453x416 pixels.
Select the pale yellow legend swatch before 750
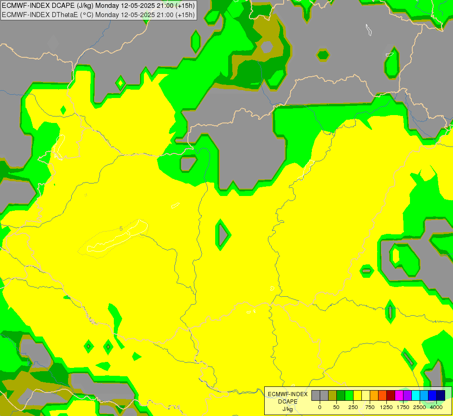[366, 395]
